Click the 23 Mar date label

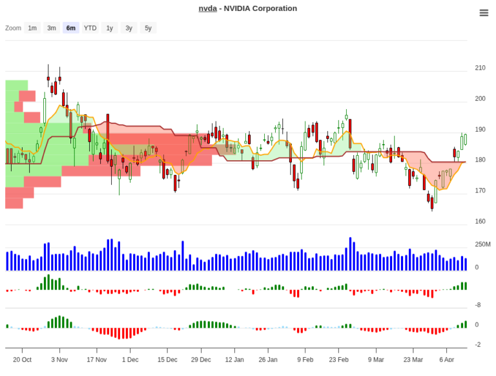tap(413, 360)
